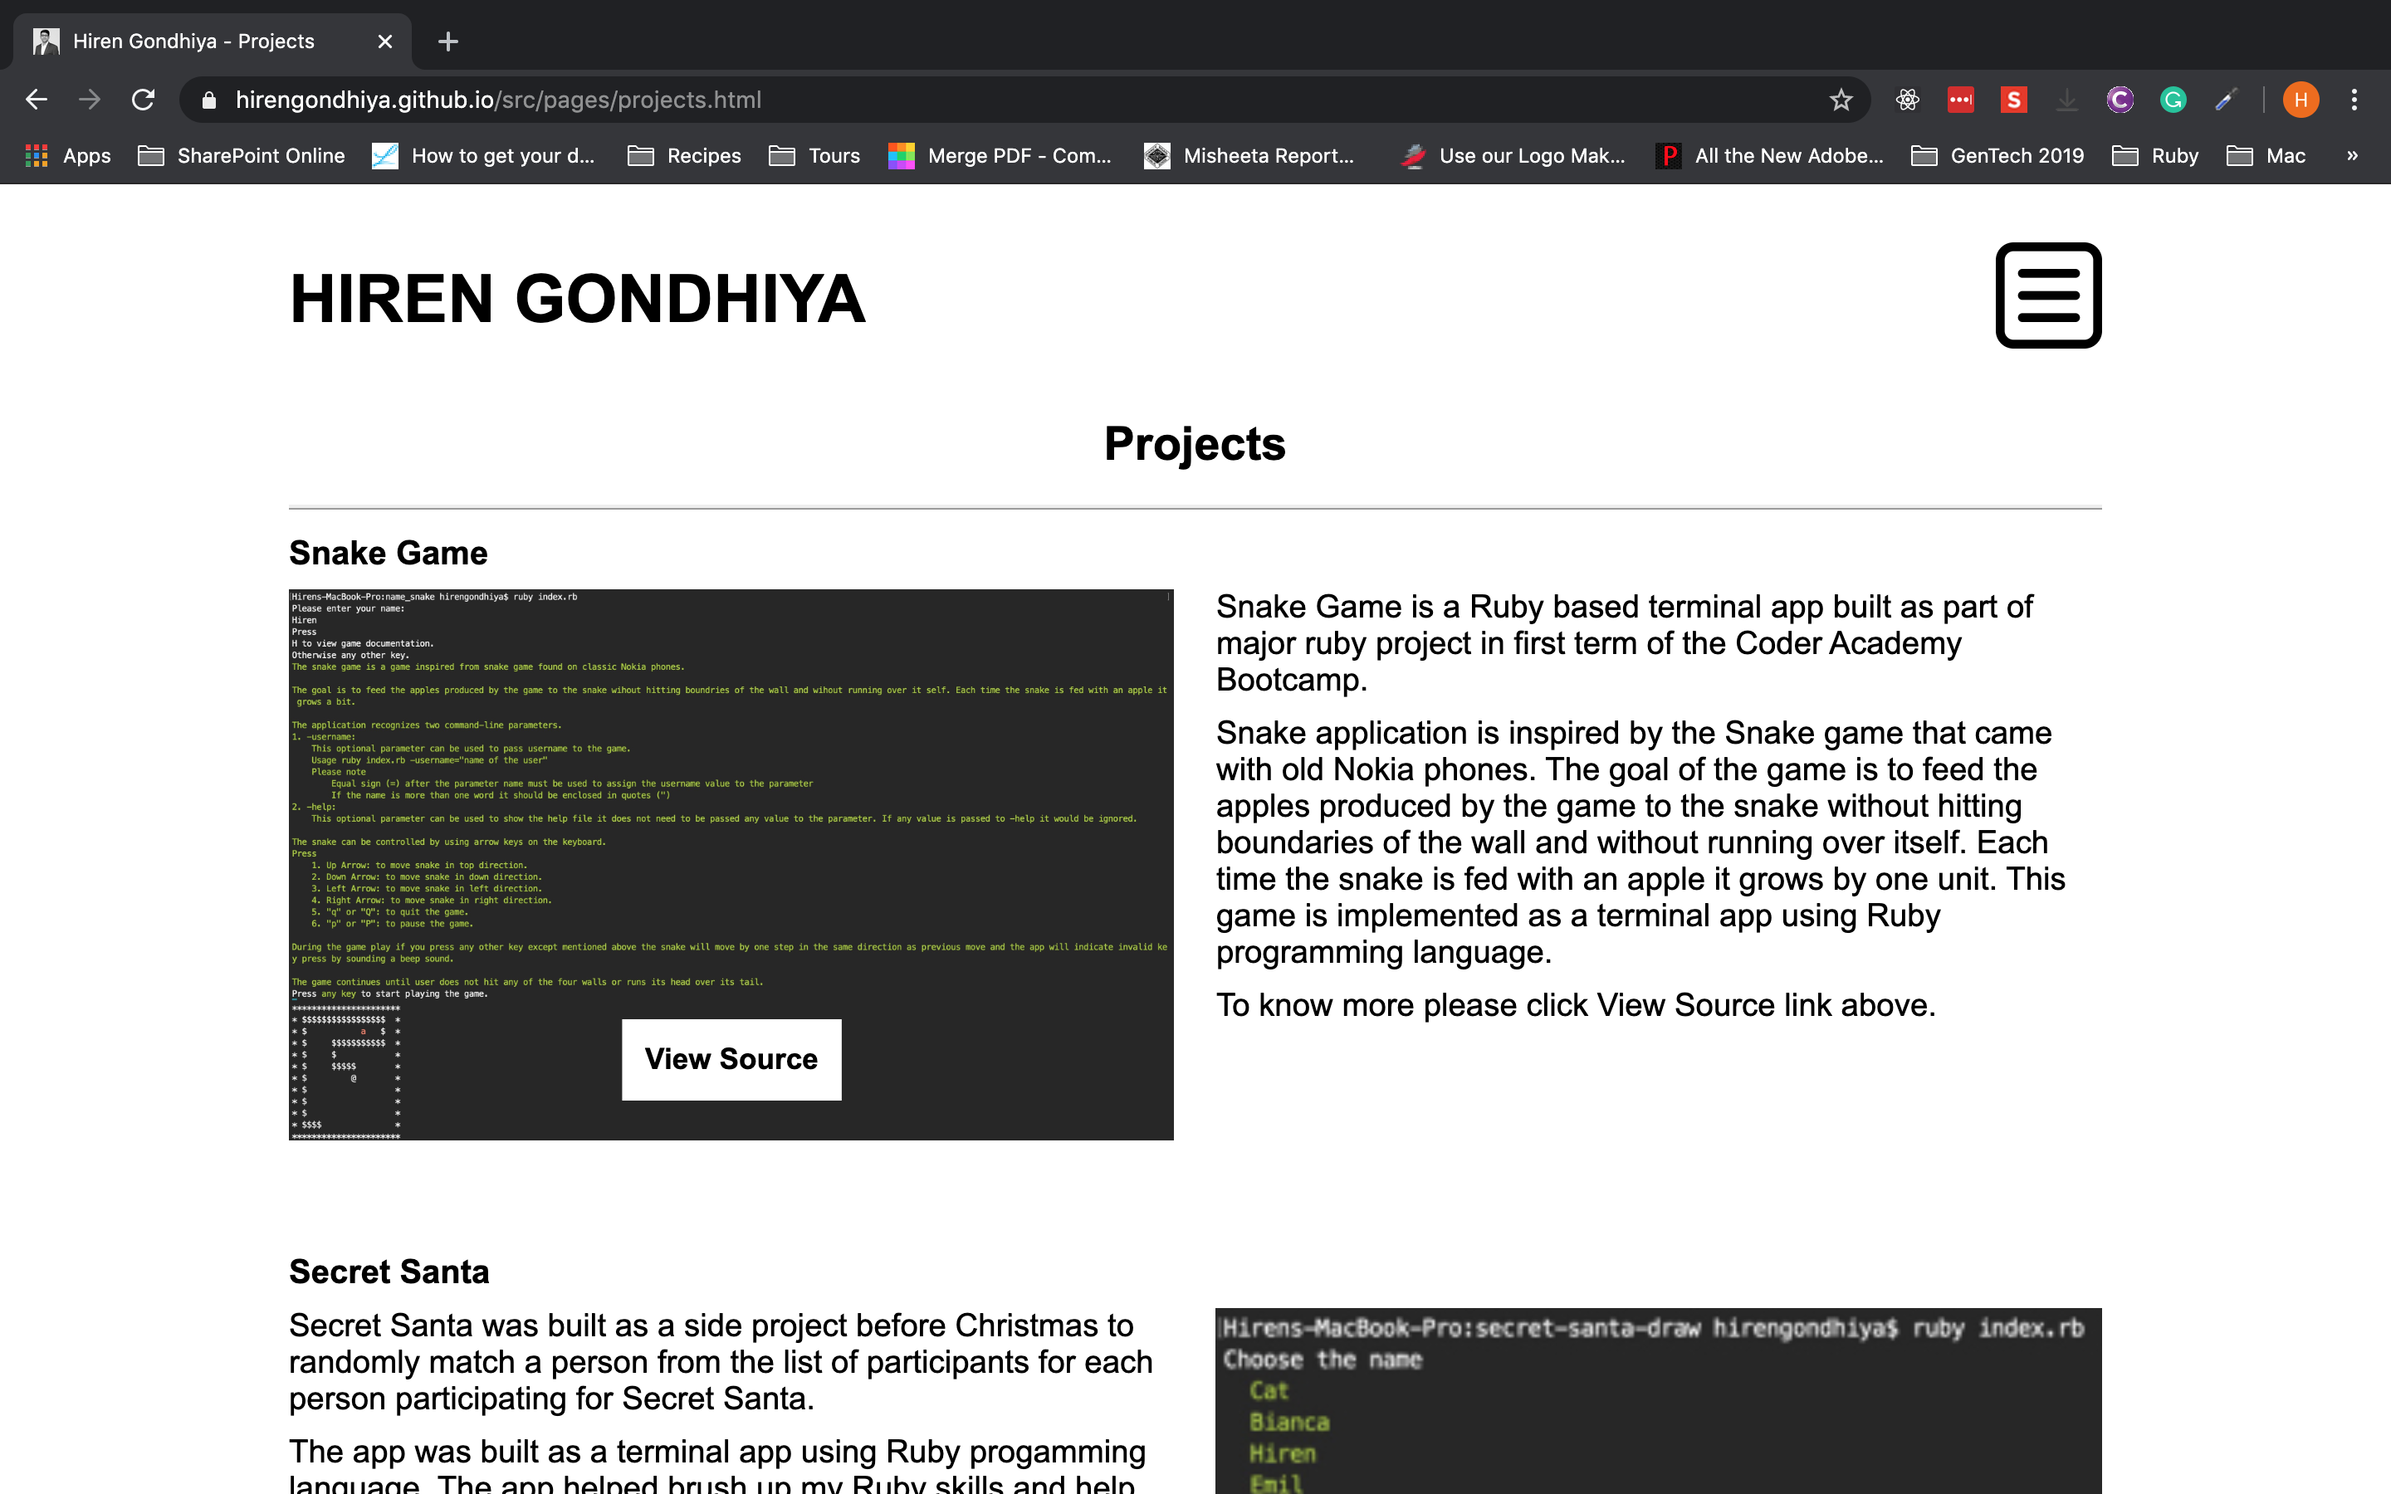Click the React DevTools extension icon

pos(1907,100)
